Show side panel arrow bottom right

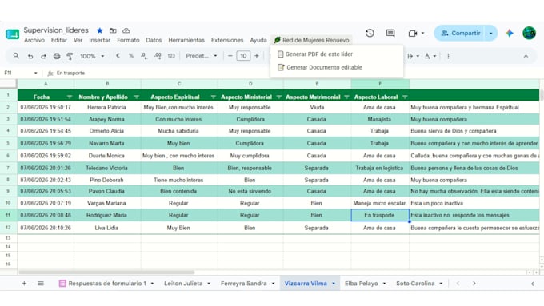coord(533,284)
